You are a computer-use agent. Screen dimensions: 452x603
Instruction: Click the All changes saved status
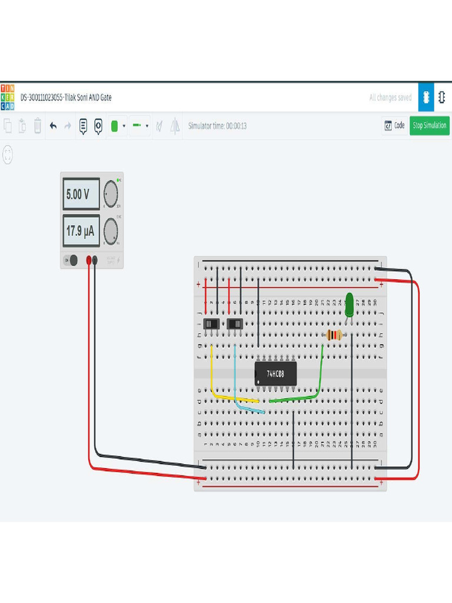(391, 98)
